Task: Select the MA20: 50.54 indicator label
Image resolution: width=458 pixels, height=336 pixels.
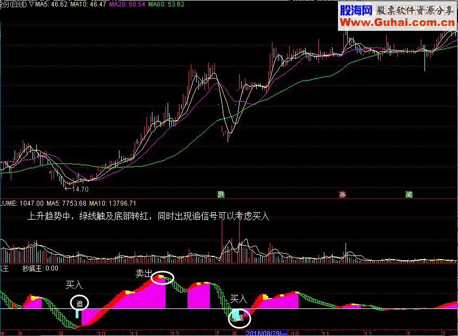Action: pyautogui.click(x=127, y=4)
